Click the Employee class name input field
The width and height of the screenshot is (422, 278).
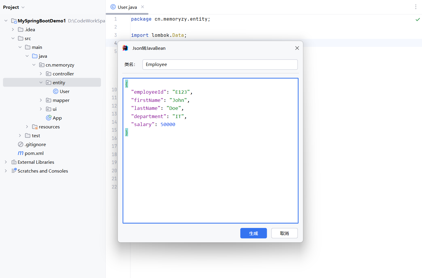point(220,64)
